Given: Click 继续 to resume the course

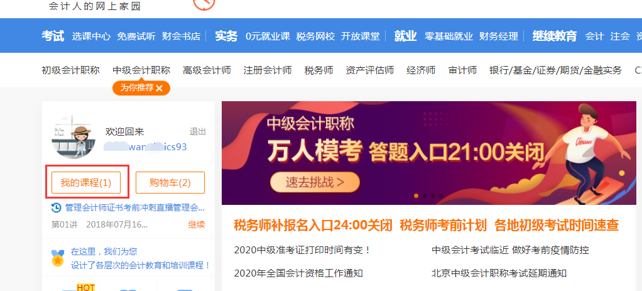Looking at the screenshot, I should (x=197, y=224).
